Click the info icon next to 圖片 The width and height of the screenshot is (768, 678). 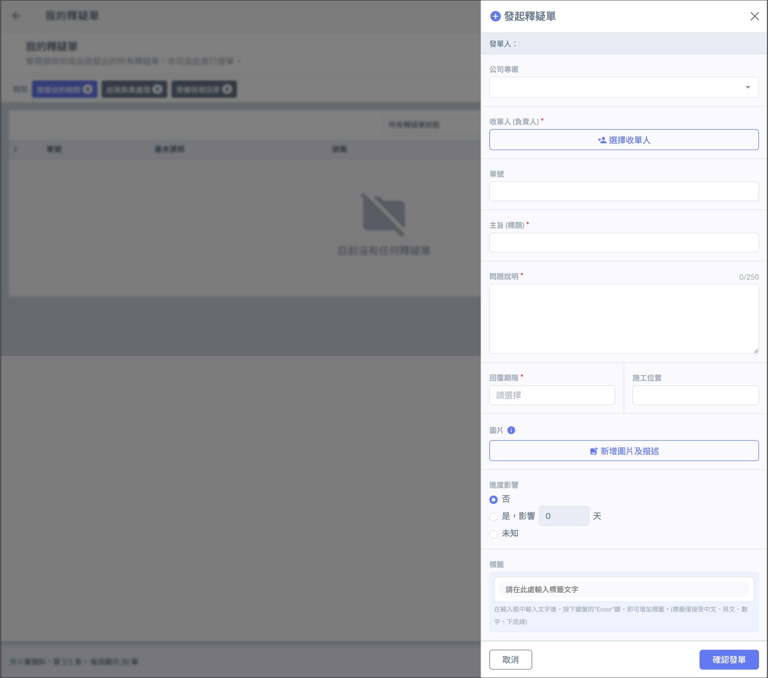(x=511, y=430)
